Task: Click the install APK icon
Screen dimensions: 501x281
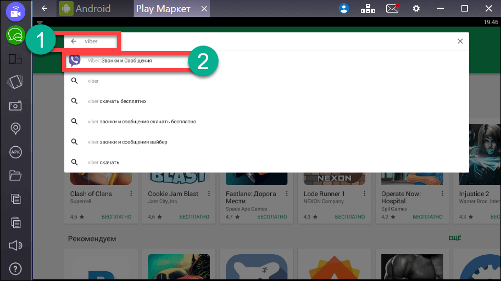Action: tap(15, 152)
